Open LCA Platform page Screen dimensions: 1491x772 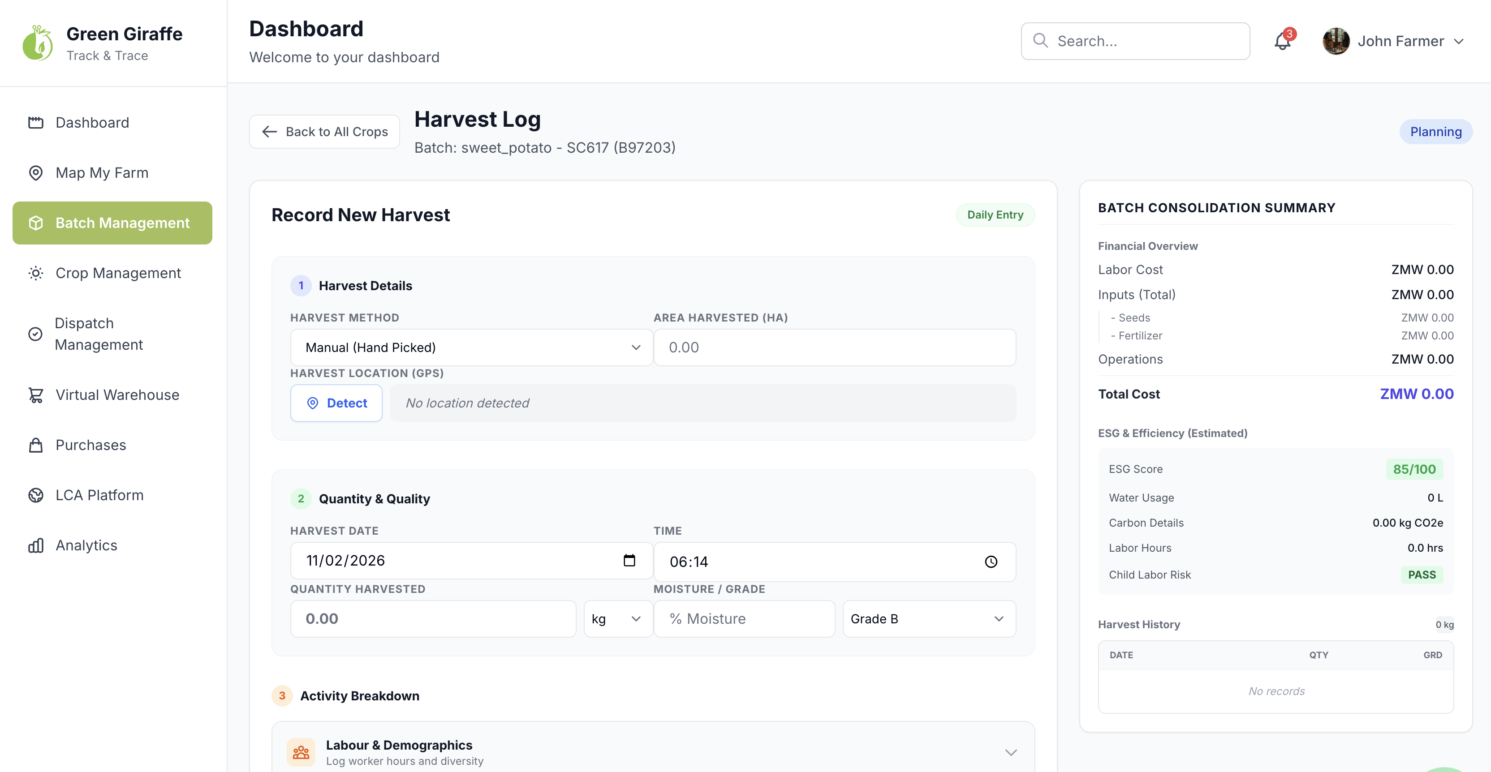[112, 495]
